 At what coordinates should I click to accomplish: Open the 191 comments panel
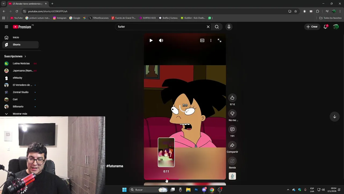(x=232, y=129)
